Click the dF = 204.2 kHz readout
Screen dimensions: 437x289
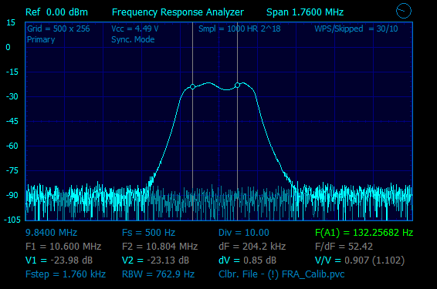tap(252, 247)
